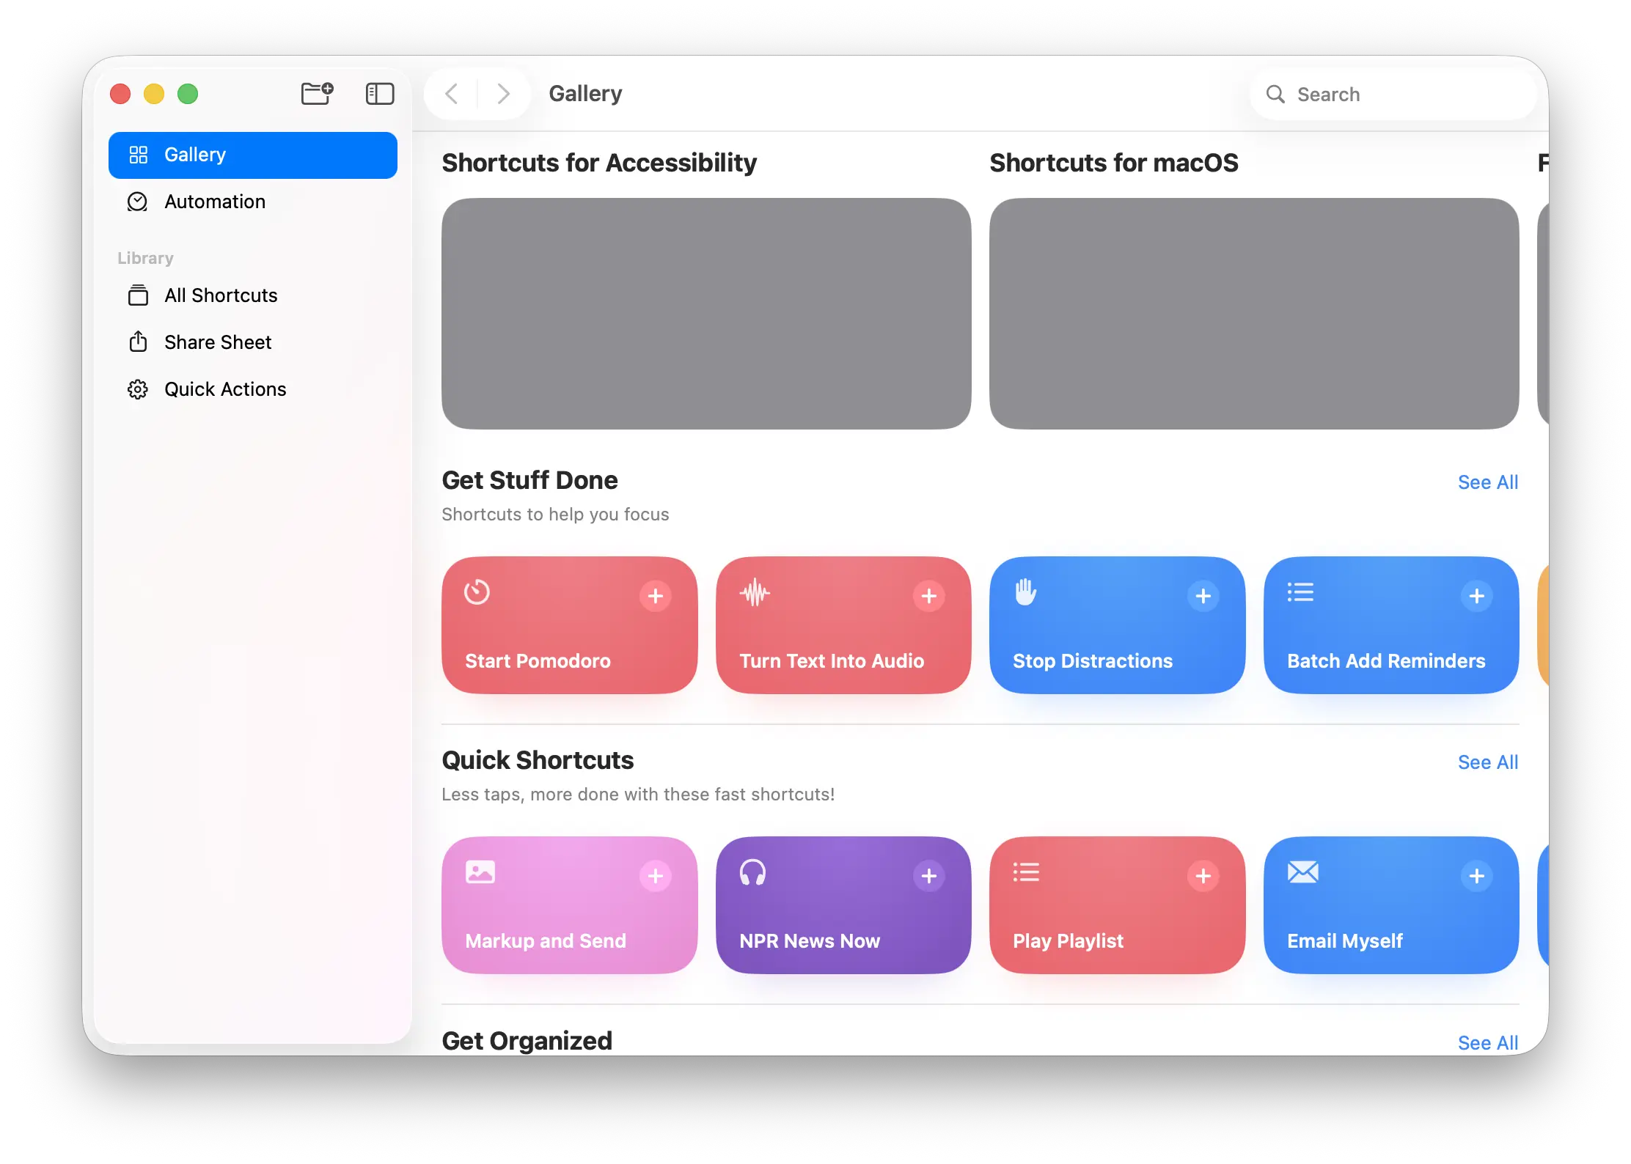Minimize the window with the yellow button
1631x1164 pixels.
tap(154, 94)
